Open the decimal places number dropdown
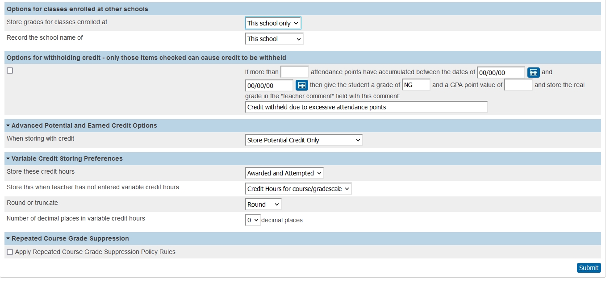Screen dimensions: 610x283 [253, 220]
